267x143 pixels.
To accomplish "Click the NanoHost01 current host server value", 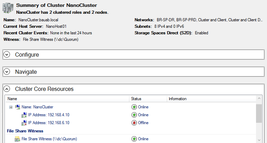I will [56, 26].
